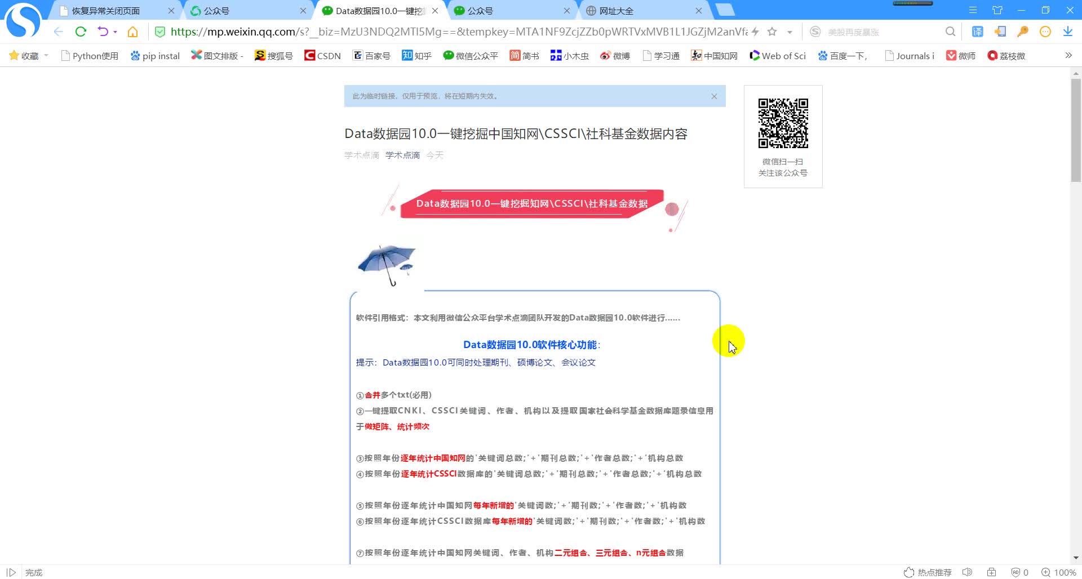Go to browser home page

[132, 32]
